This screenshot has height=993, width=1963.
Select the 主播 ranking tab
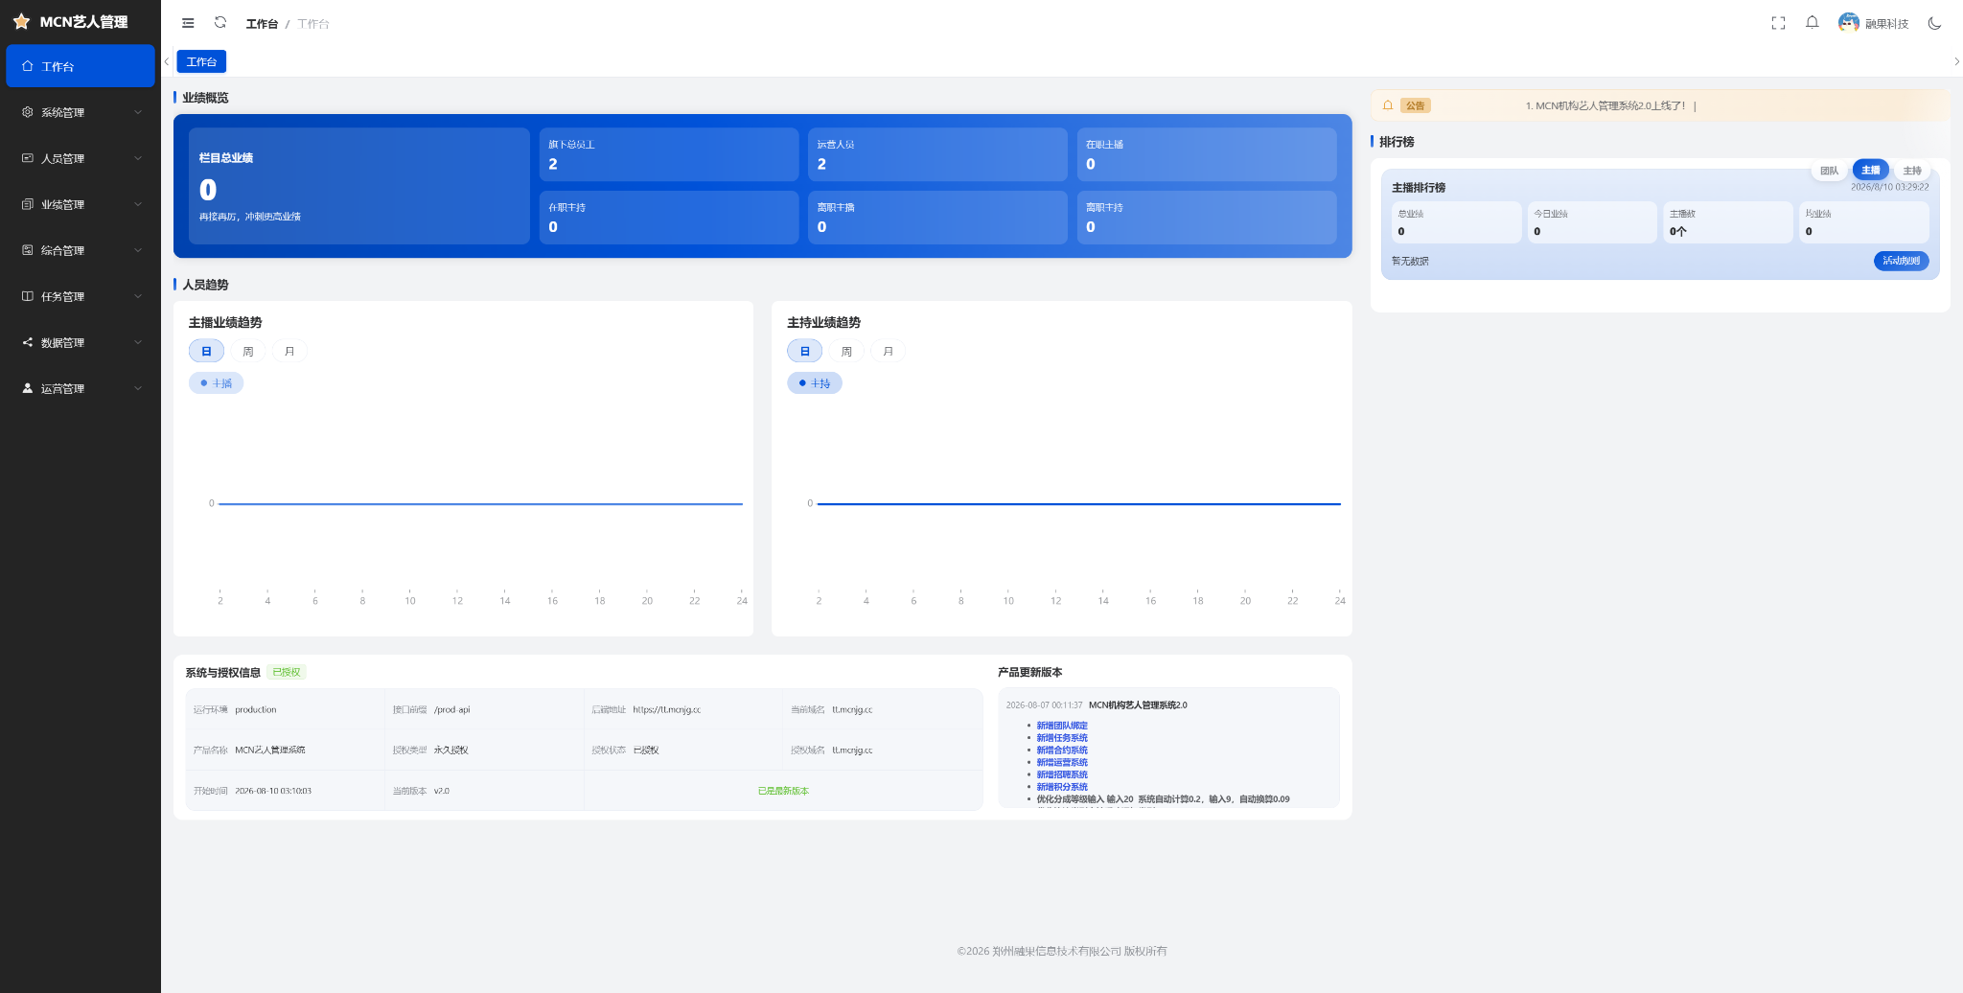coord(1870,171)
